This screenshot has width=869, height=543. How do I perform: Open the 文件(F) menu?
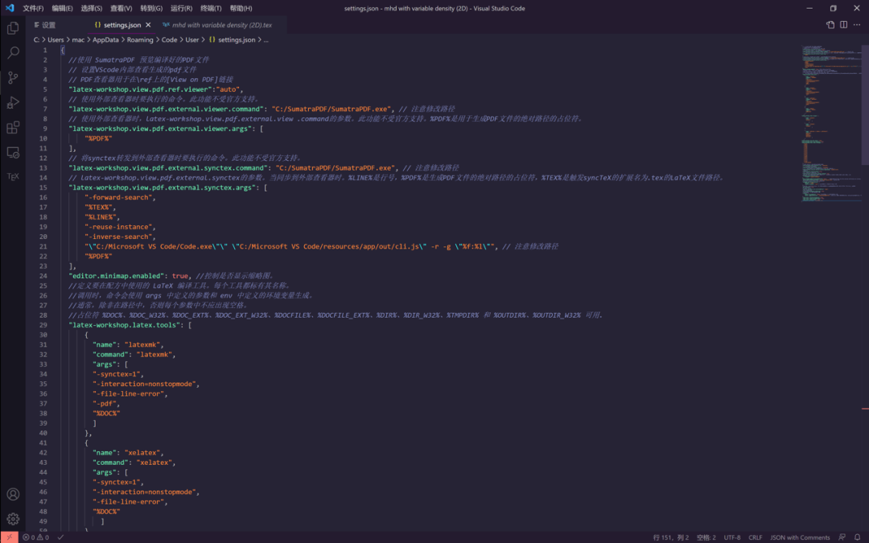click(x=33, y=8)
